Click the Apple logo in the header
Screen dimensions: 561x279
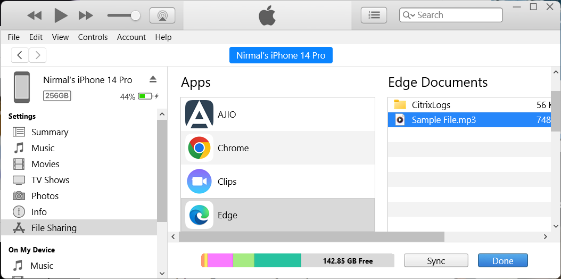click(x=267, y=16)
